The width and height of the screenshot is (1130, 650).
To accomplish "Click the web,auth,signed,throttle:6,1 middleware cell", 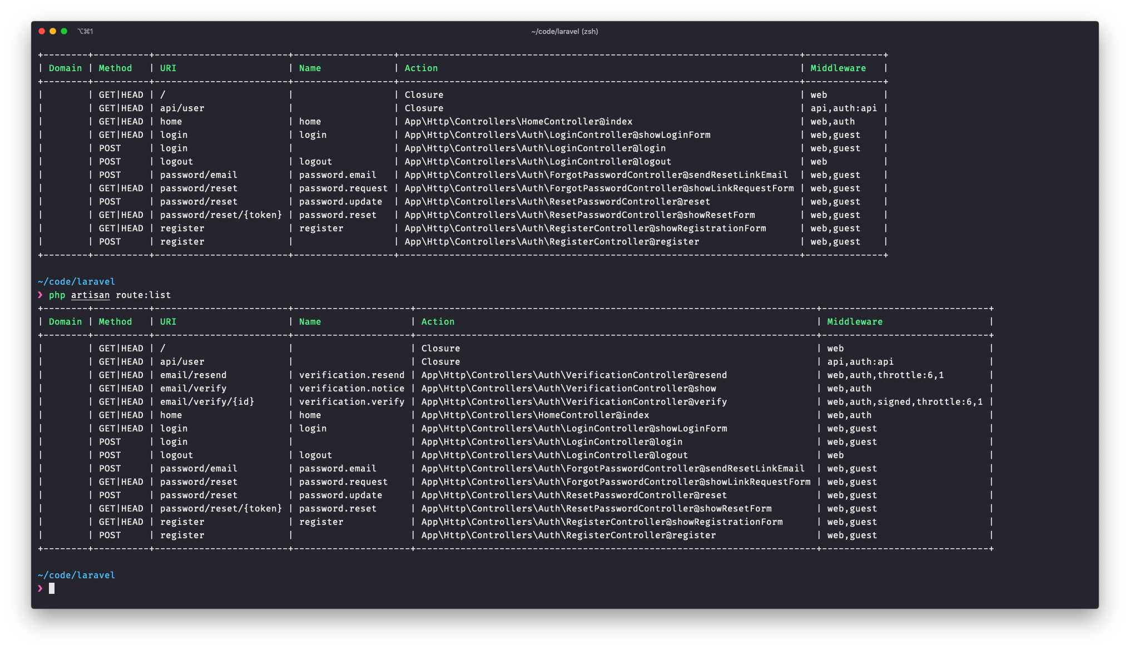I will 904,402.
